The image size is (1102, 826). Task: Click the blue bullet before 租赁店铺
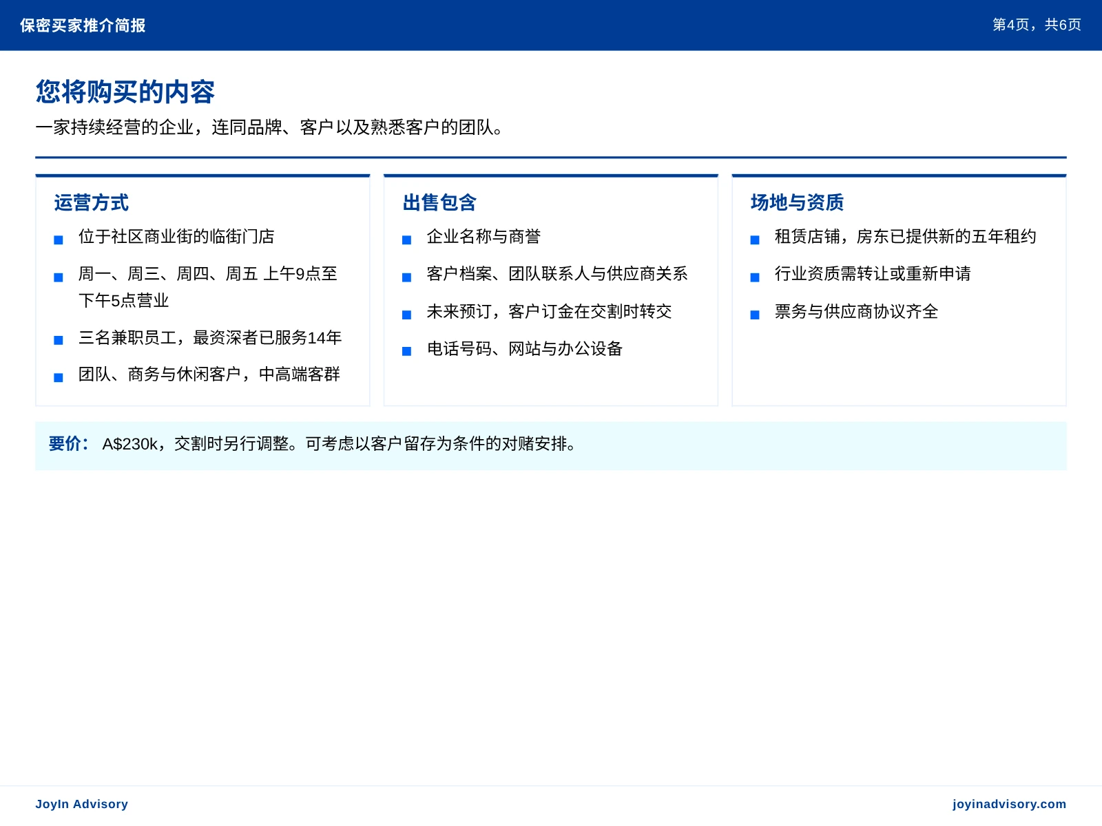755,240
